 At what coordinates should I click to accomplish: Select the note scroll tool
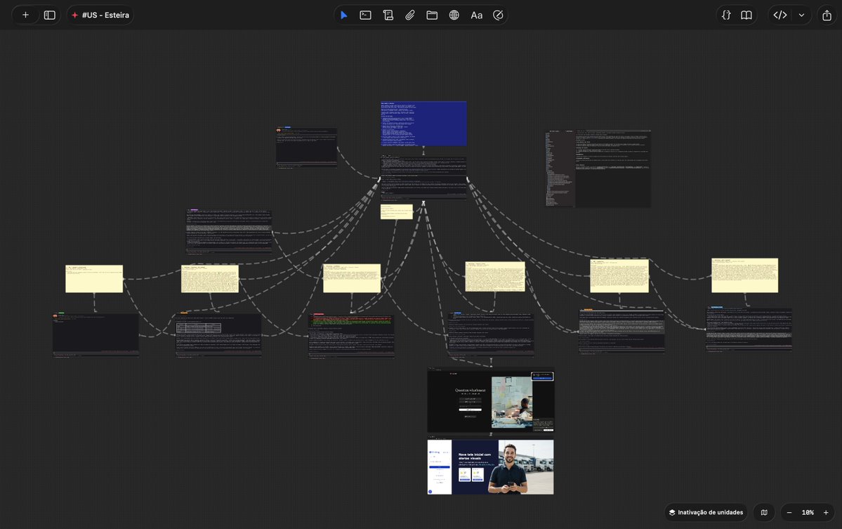(388, 15)
